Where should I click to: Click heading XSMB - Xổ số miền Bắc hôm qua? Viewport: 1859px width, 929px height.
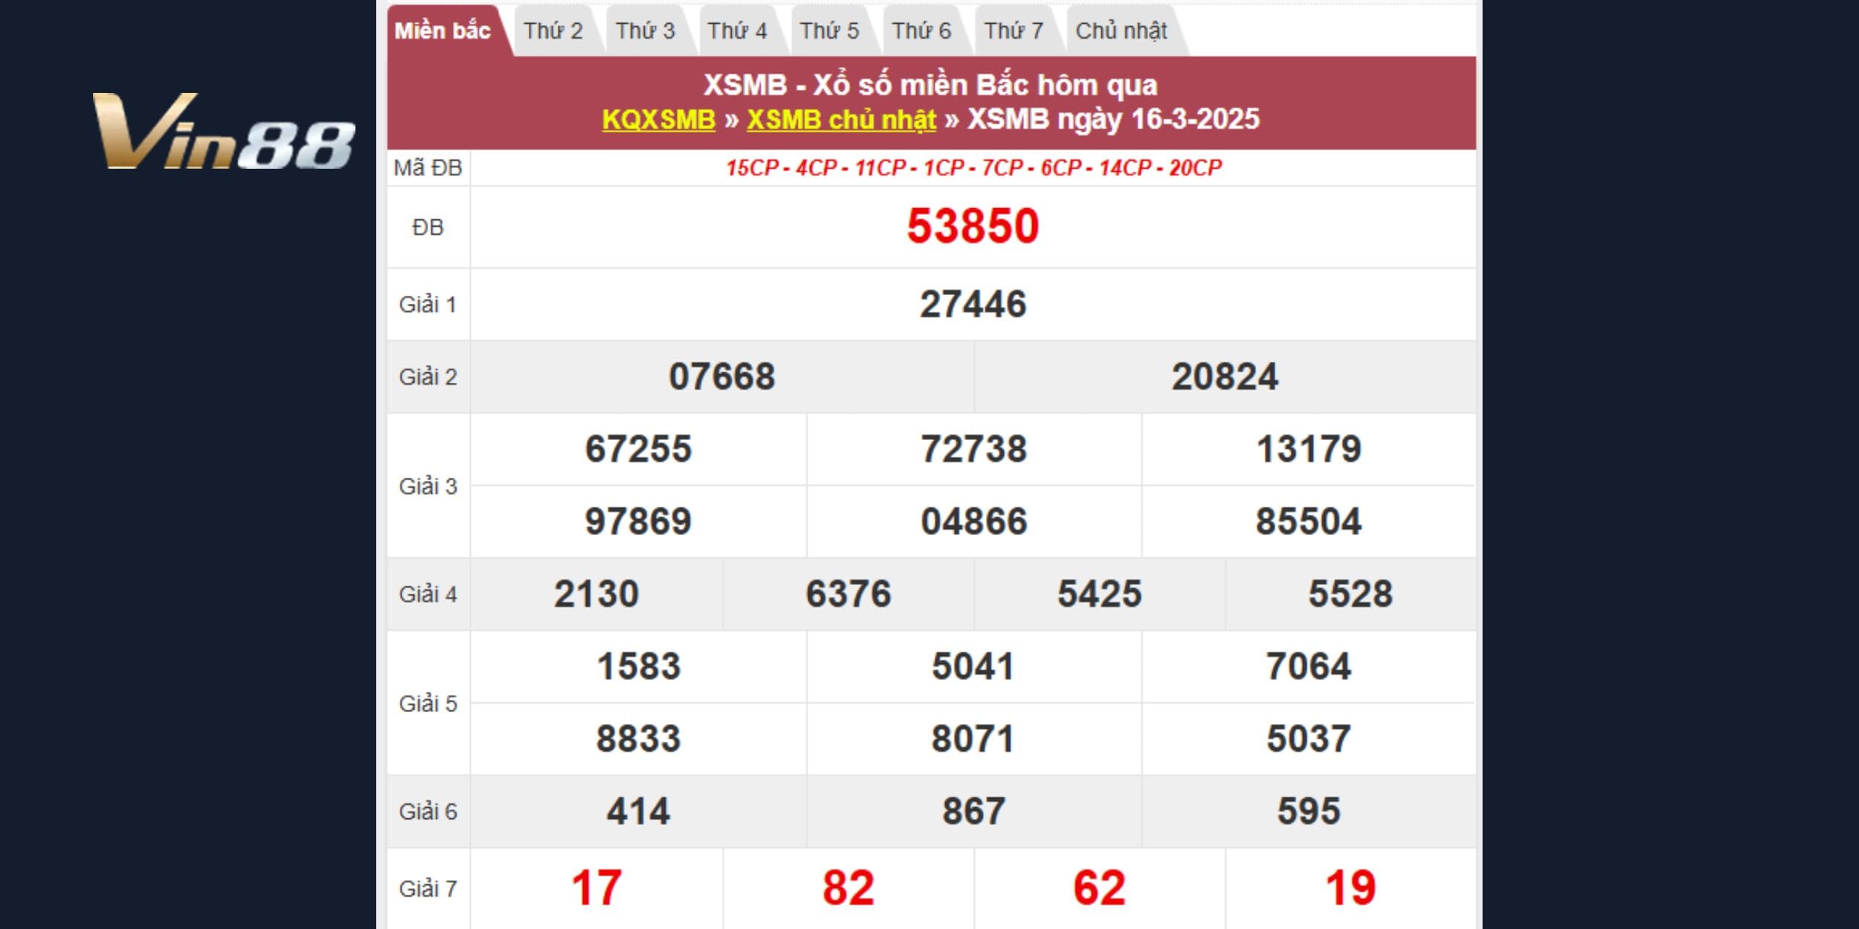(x=931, y=85)
